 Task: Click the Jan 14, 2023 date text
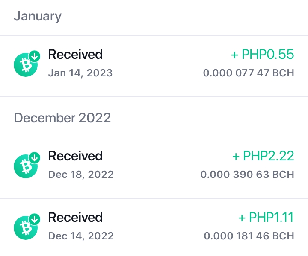coord(80,73)
